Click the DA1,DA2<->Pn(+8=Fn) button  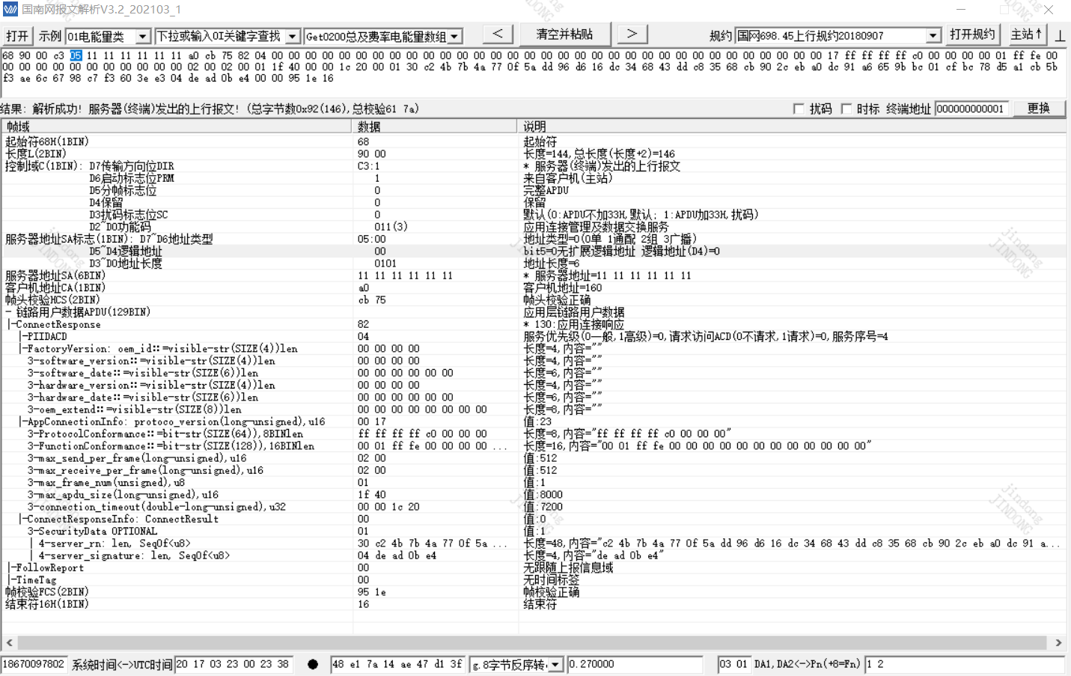808,664
